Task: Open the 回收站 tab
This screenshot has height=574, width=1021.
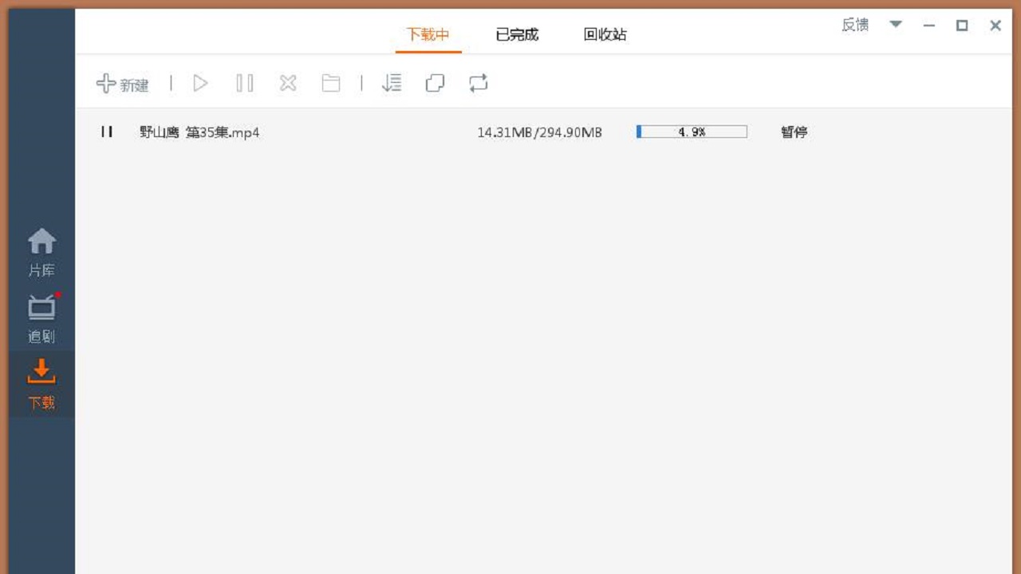Action: pyautogui.click(x=605, y=35)
